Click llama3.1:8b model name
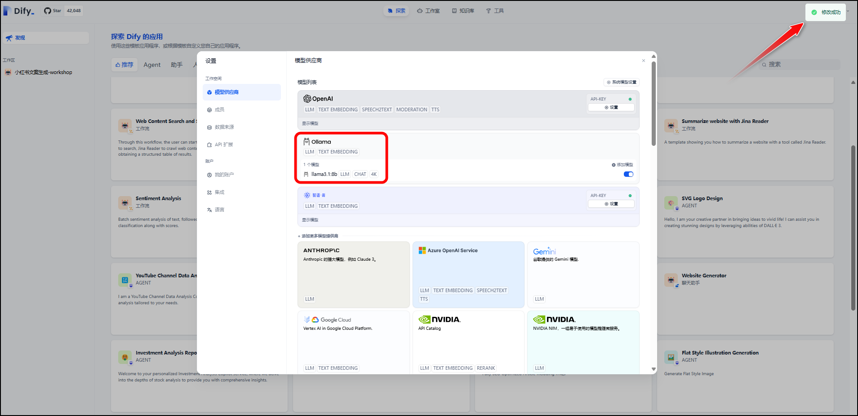This screenshot has height=416, width=858. (x=324, y=174)
